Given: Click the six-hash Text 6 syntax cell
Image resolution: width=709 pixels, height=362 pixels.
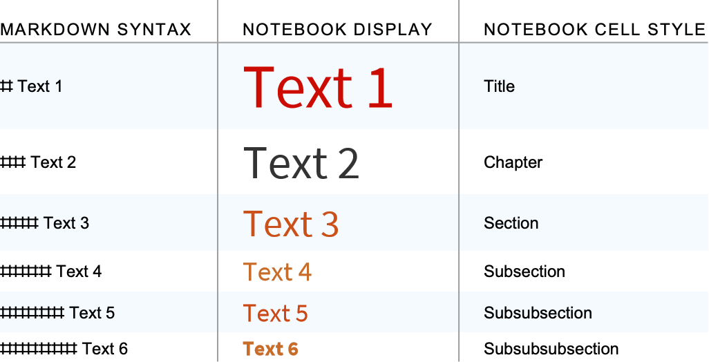Looking at the screenshot, I should click(x=64, y=348).
